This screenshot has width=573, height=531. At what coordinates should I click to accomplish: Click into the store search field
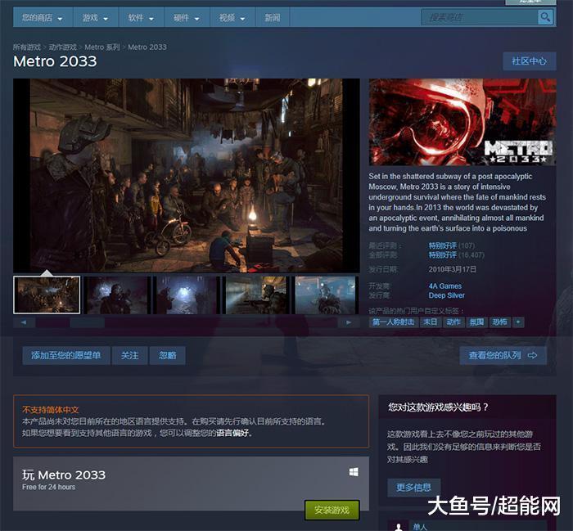click(479, 17)
